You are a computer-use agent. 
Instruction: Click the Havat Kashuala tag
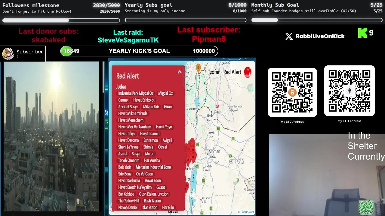tap(129, 181)
